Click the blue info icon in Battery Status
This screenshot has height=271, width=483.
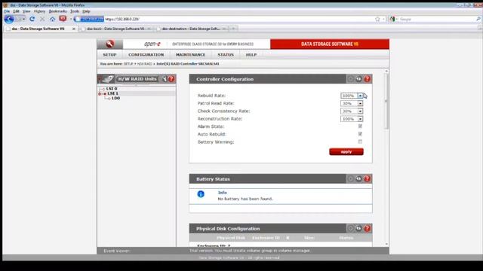point(201,194)
